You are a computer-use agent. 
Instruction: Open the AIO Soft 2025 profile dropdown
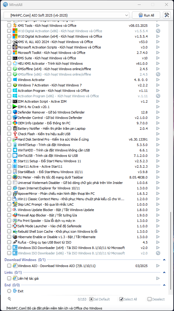coord(66,15)
